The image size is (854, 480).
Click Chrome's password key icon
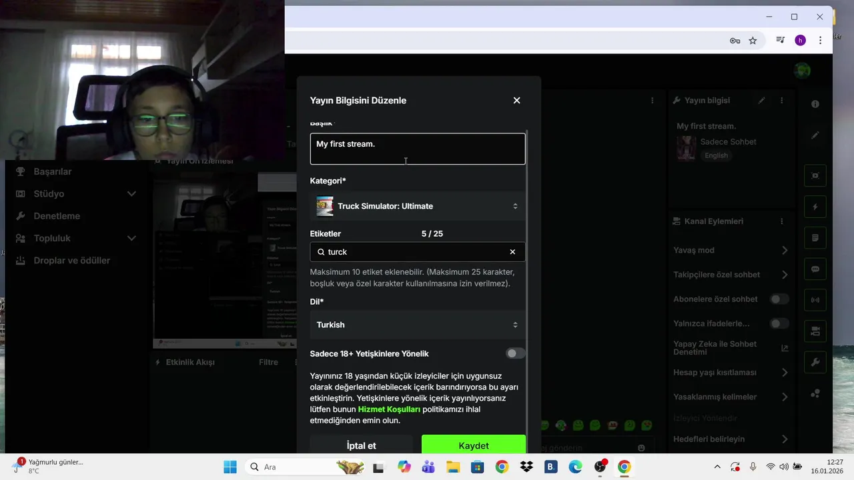735,41
